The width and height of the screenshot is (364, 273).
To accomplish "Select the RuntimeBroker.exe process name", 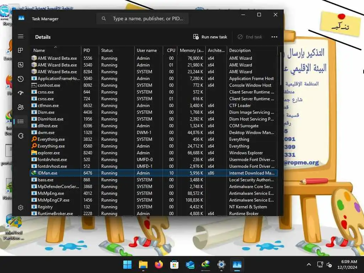I will (x=55, y=213).
